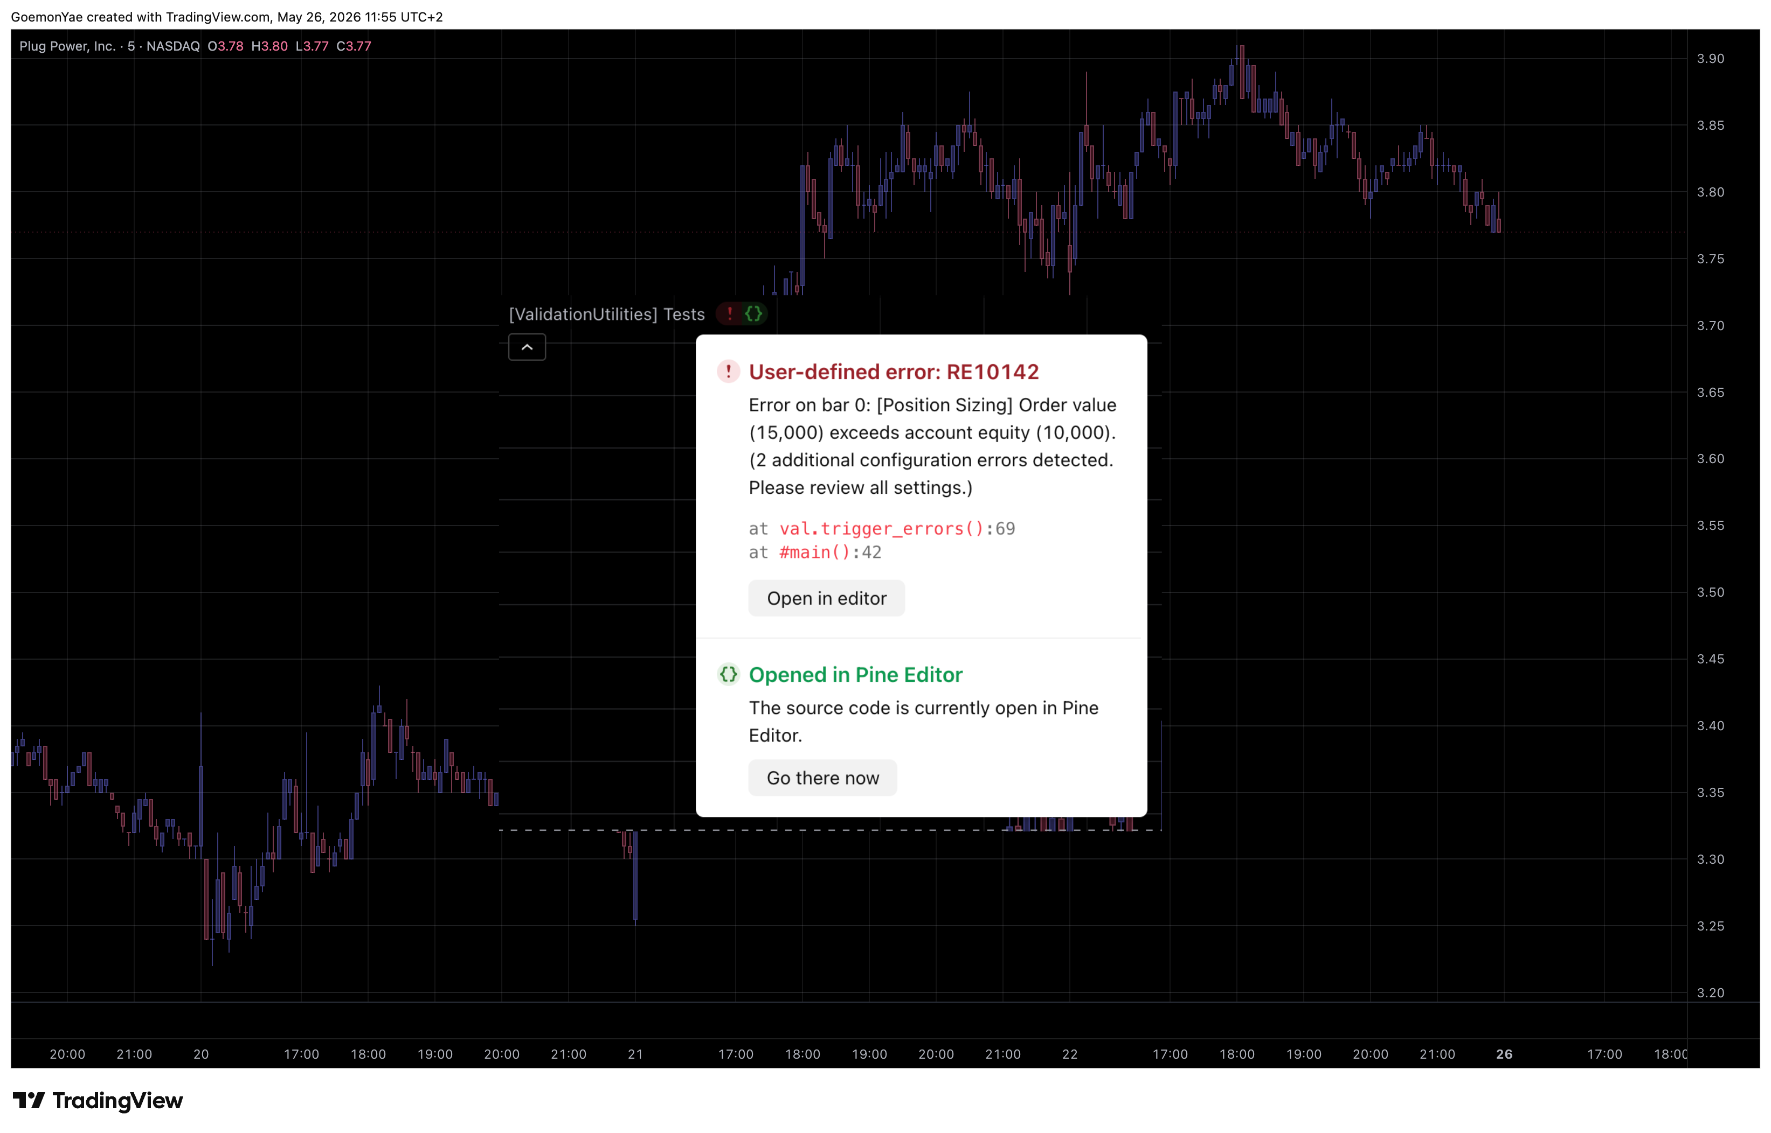This screenshot has height=1133, width=1771.
Task: Click the error icon in the popup header
Action: 728,372
